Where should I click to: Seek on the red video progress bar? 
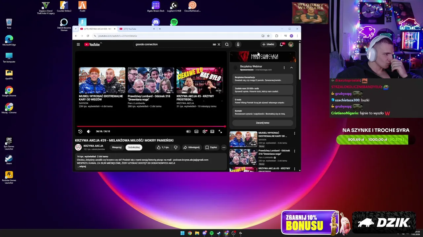(x=151, y=126)
